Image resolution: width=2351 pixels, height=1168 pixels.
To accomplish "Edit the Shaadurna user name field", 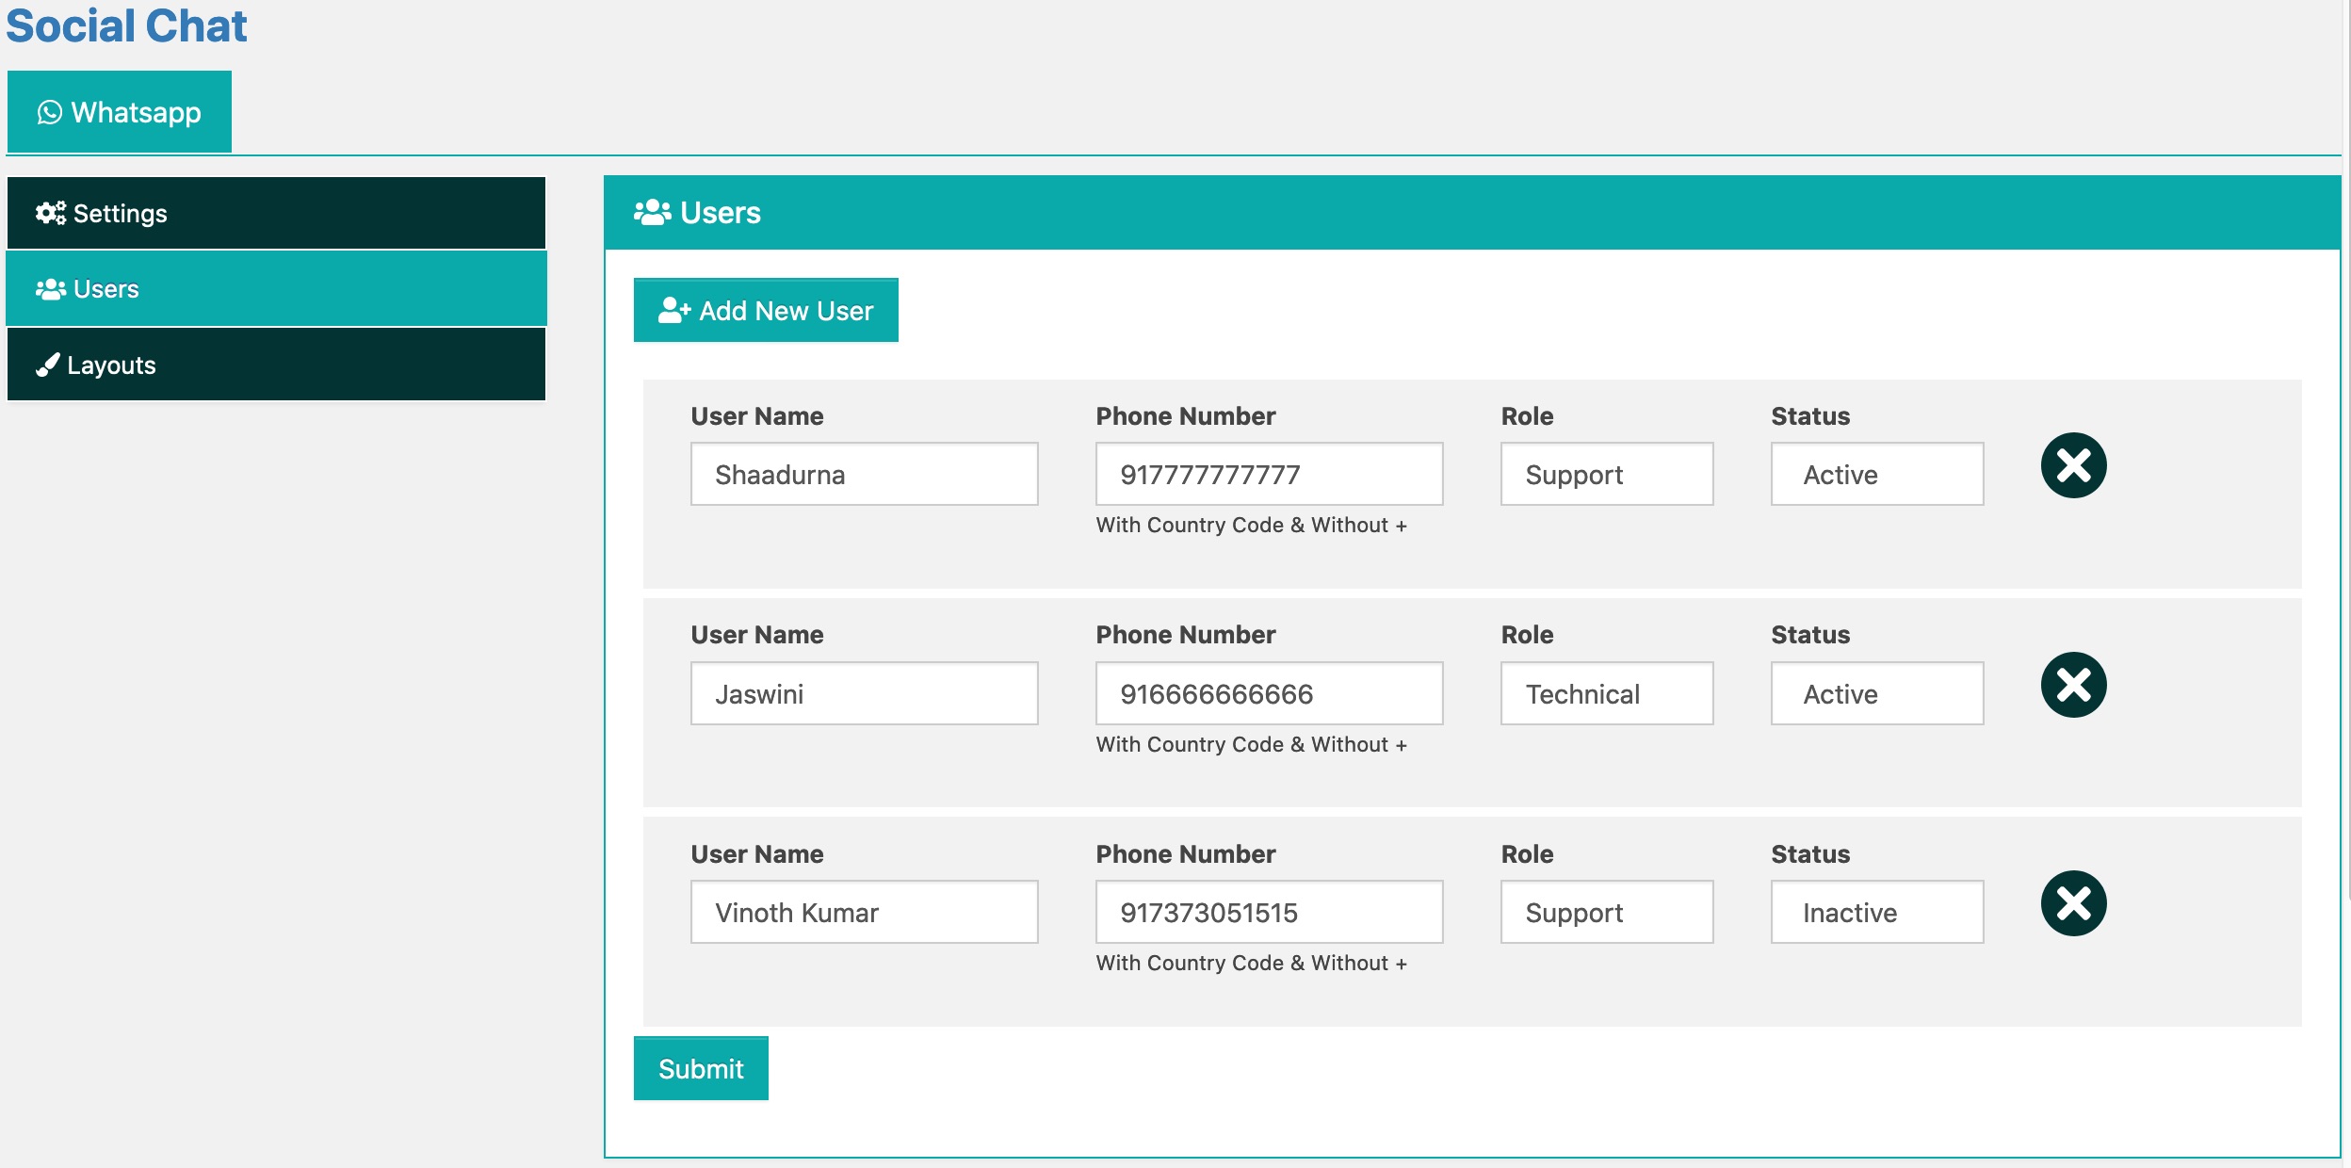I will [x=865, y=474].
